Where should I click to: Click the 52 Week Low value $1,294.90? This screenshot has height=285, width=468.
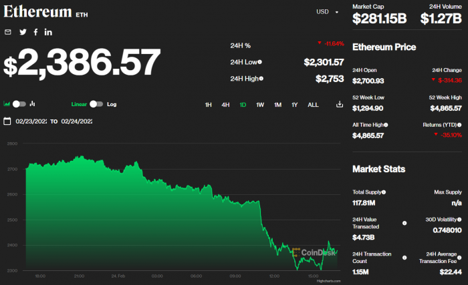(x=368, y=108)
